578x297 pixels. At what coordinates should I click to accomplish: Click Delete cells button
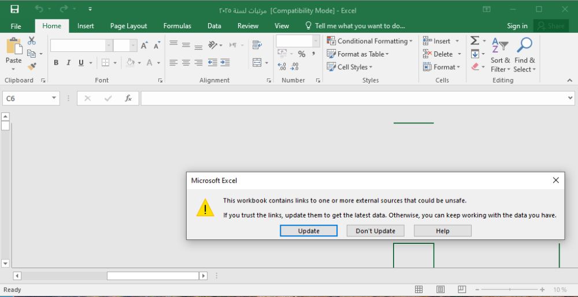click(x=438, y=54)
